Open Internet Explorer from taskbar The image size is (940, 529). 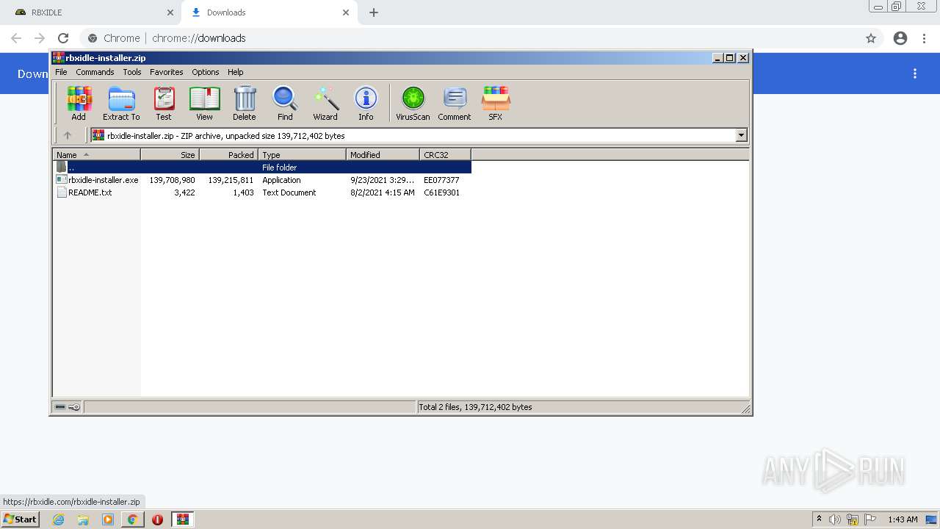58,519
